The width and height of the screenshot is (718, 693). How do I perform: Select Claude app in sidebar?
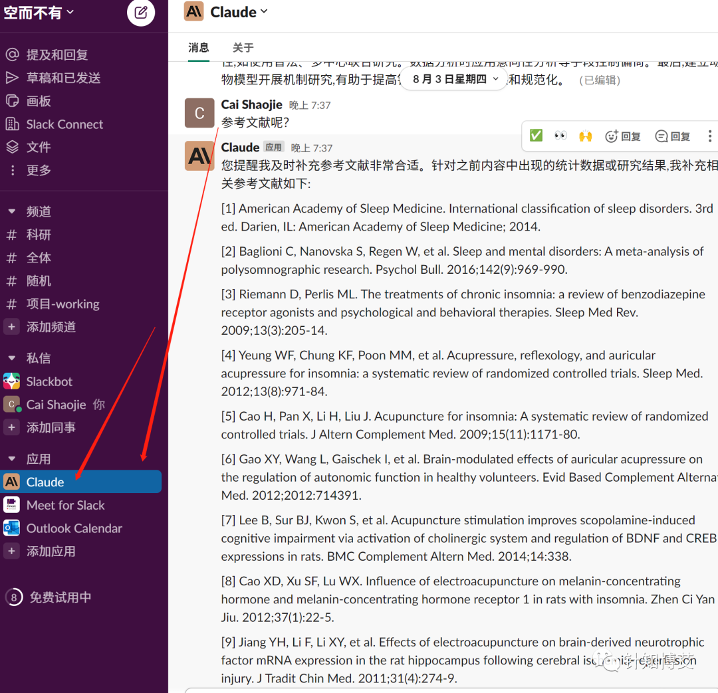(80, 482)
